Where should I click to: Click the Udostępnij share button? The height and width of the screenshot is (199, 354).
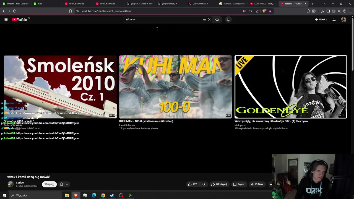tap(219, 184)
